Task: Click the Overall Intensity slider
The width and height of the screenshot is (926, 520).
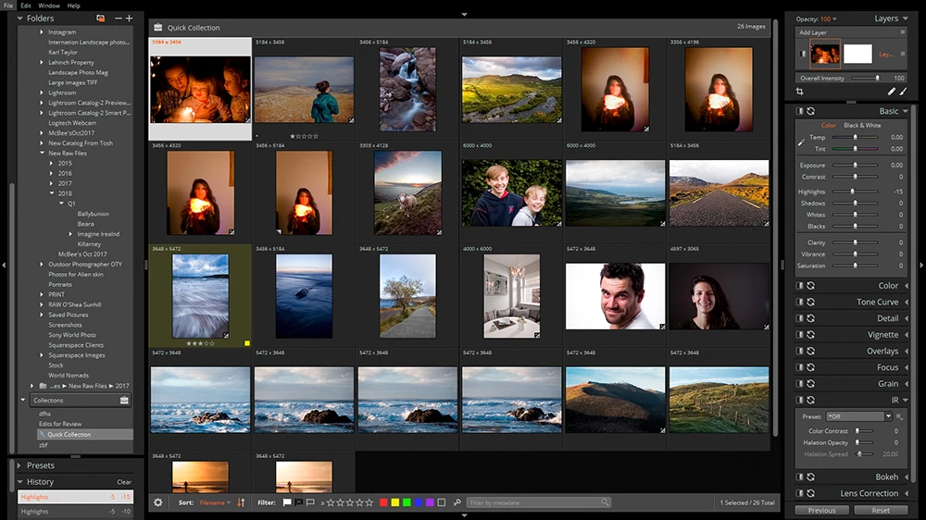Action: pos(865,78)
